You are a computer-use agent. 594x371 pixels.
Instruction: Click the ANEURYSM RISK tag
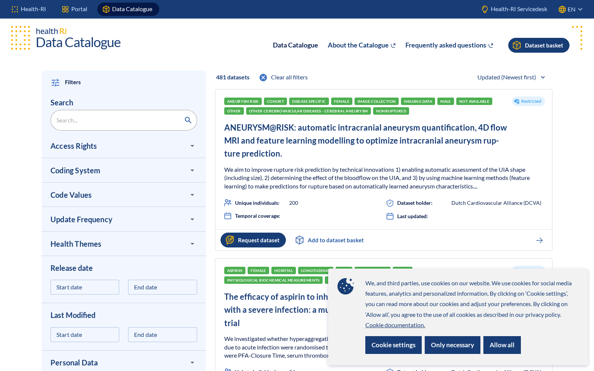click(243, 101)
